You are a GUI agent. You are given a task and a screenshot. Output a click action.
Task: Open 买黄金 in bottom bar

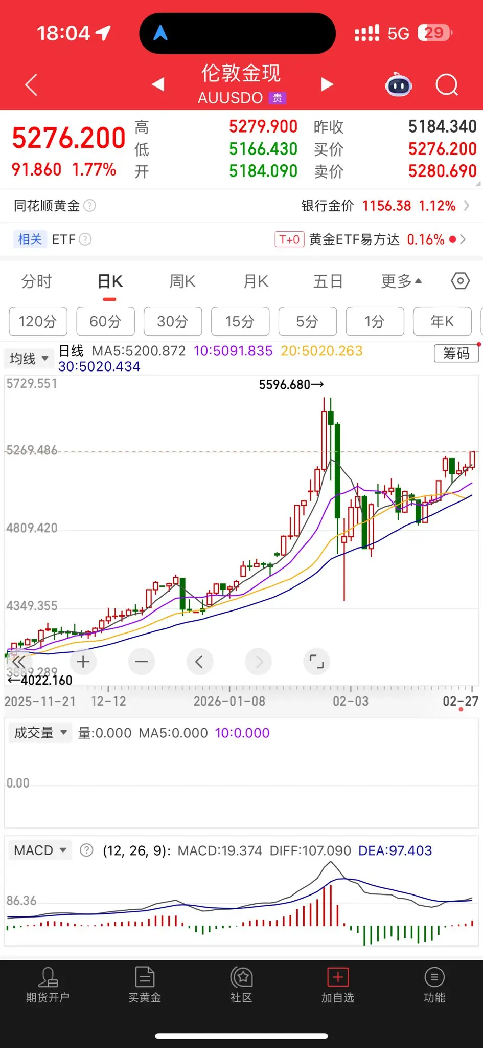pos(145,985)
